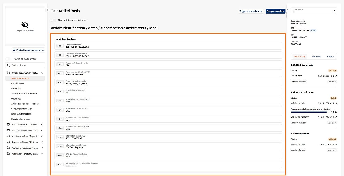The image size is (344, 176).
Task: Click the Compare versions button
Action: (x=275, y=11)
